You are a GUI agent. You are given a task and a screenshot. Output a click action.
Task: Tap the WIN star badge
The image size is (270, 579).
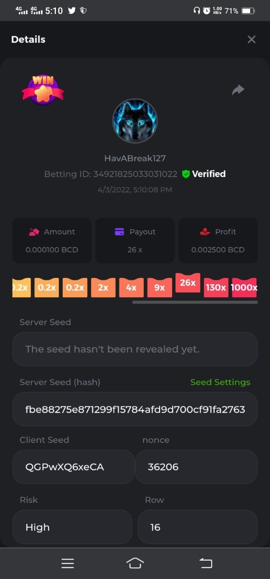click(42, 89)
